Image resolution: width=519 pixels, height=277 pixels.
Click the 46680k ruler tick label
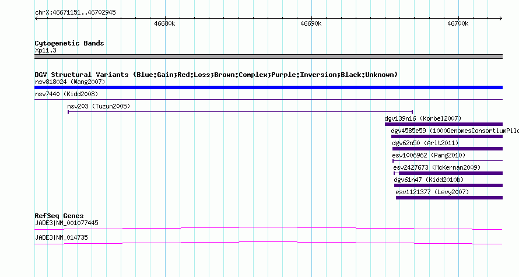[x=164, y=23]
